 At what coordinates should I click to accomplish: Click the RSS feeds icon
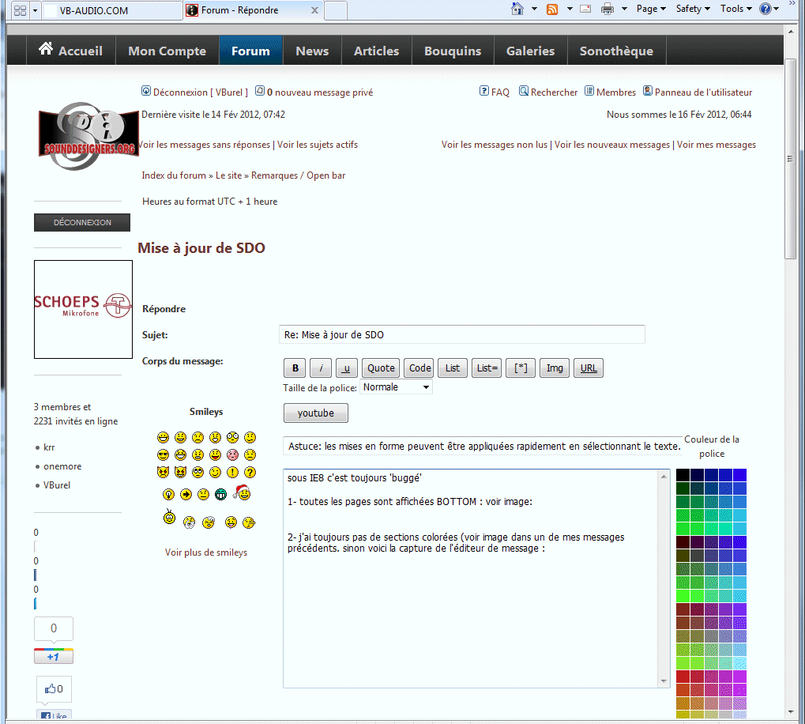coord(552,9)
